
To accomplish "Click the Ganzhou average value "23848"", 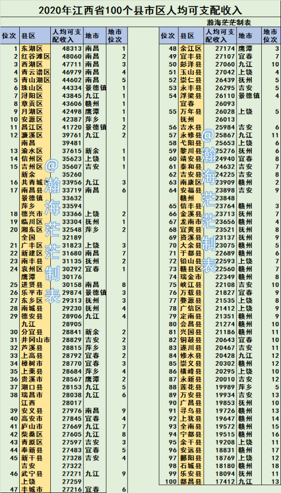I will 225,198.
